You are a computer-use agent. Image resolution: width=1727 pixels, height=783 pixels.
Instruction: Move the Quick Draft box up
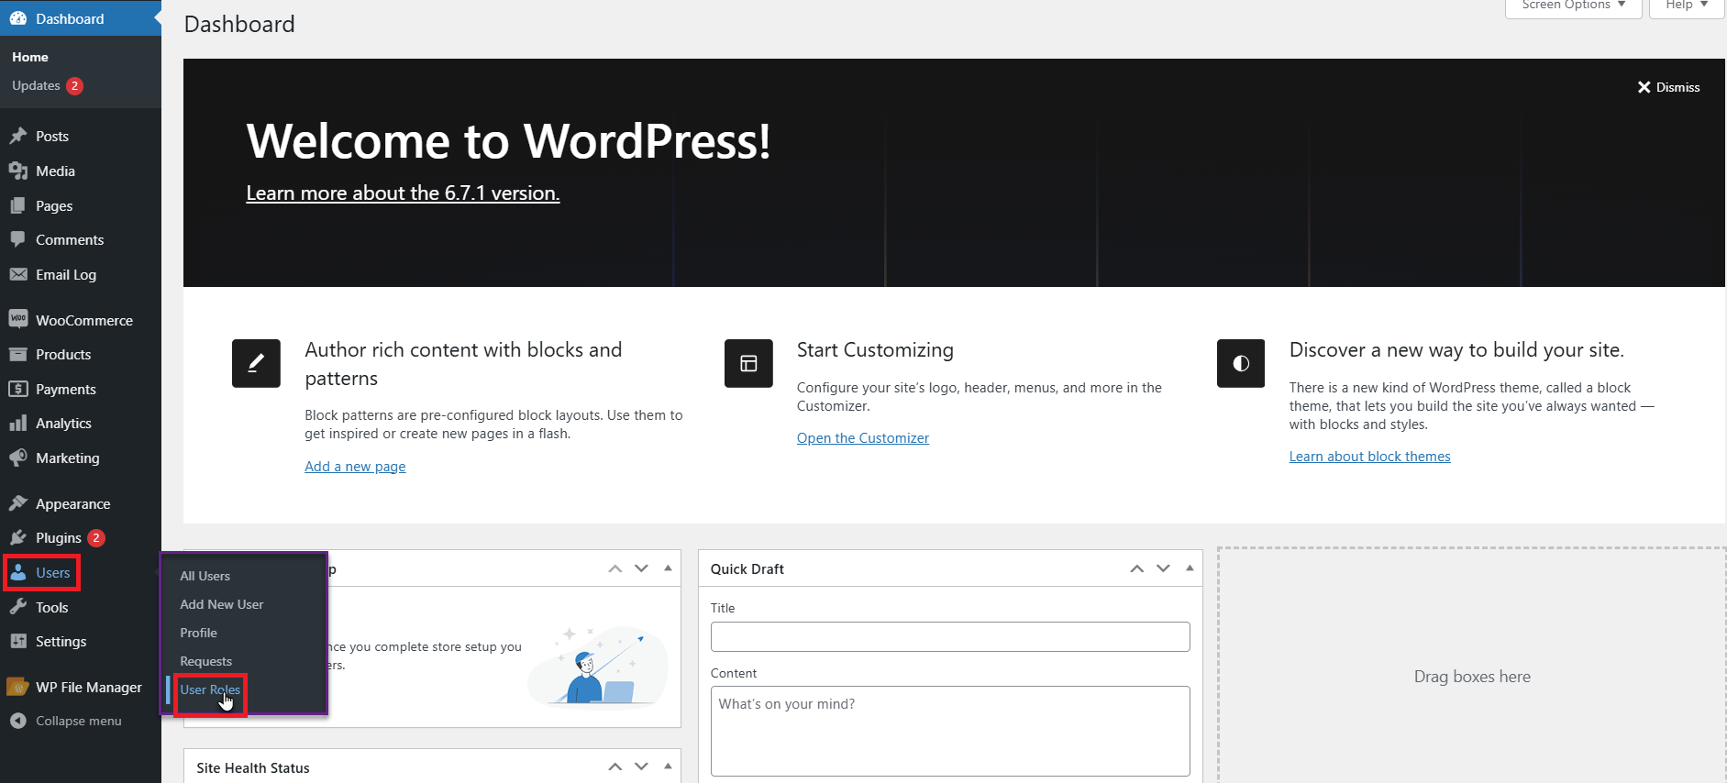click(1137, 568)
